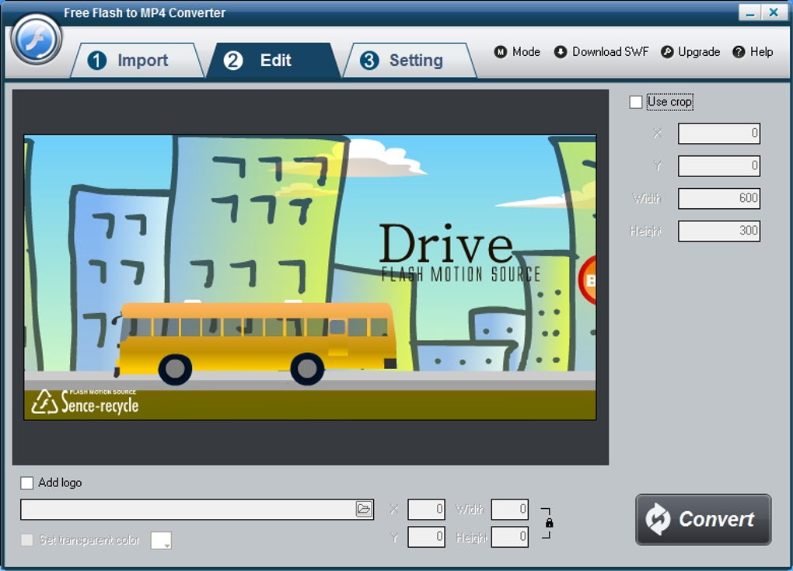Go to the Setting tab
Screen dimensions: 793x571
tap(410, 61)
